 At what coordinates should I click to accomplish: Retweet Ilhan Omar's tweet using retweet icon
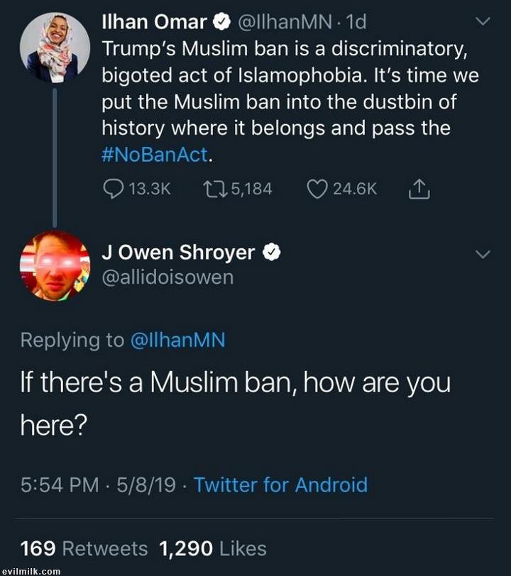[213, 189]
